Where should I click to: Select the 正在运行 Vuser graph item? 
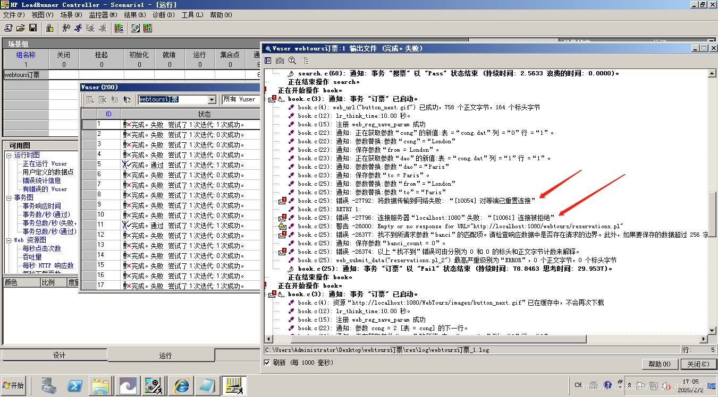pyautogui.click(x=45, y=164)
